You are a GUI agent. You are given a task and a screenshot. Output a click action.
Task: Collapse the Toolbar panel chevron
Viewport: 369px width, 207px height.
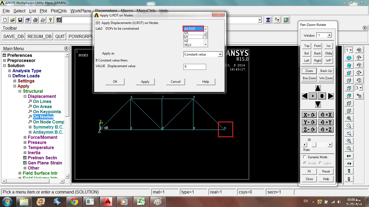point(365,28)
